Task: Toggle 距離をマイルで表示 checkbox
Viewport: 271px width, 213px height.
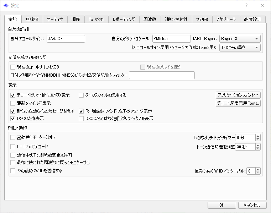Action: 13,103
